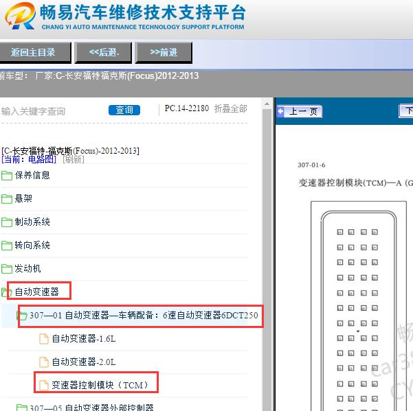The width and height of the screenshot is (413, 411).
Task: Select the PC.14-22180 text
Action: (186, 108)
